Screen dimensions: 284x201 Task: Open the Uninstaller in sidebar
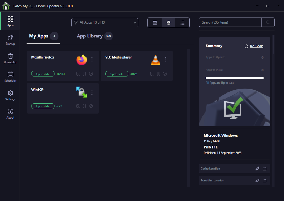coord(10,58)
